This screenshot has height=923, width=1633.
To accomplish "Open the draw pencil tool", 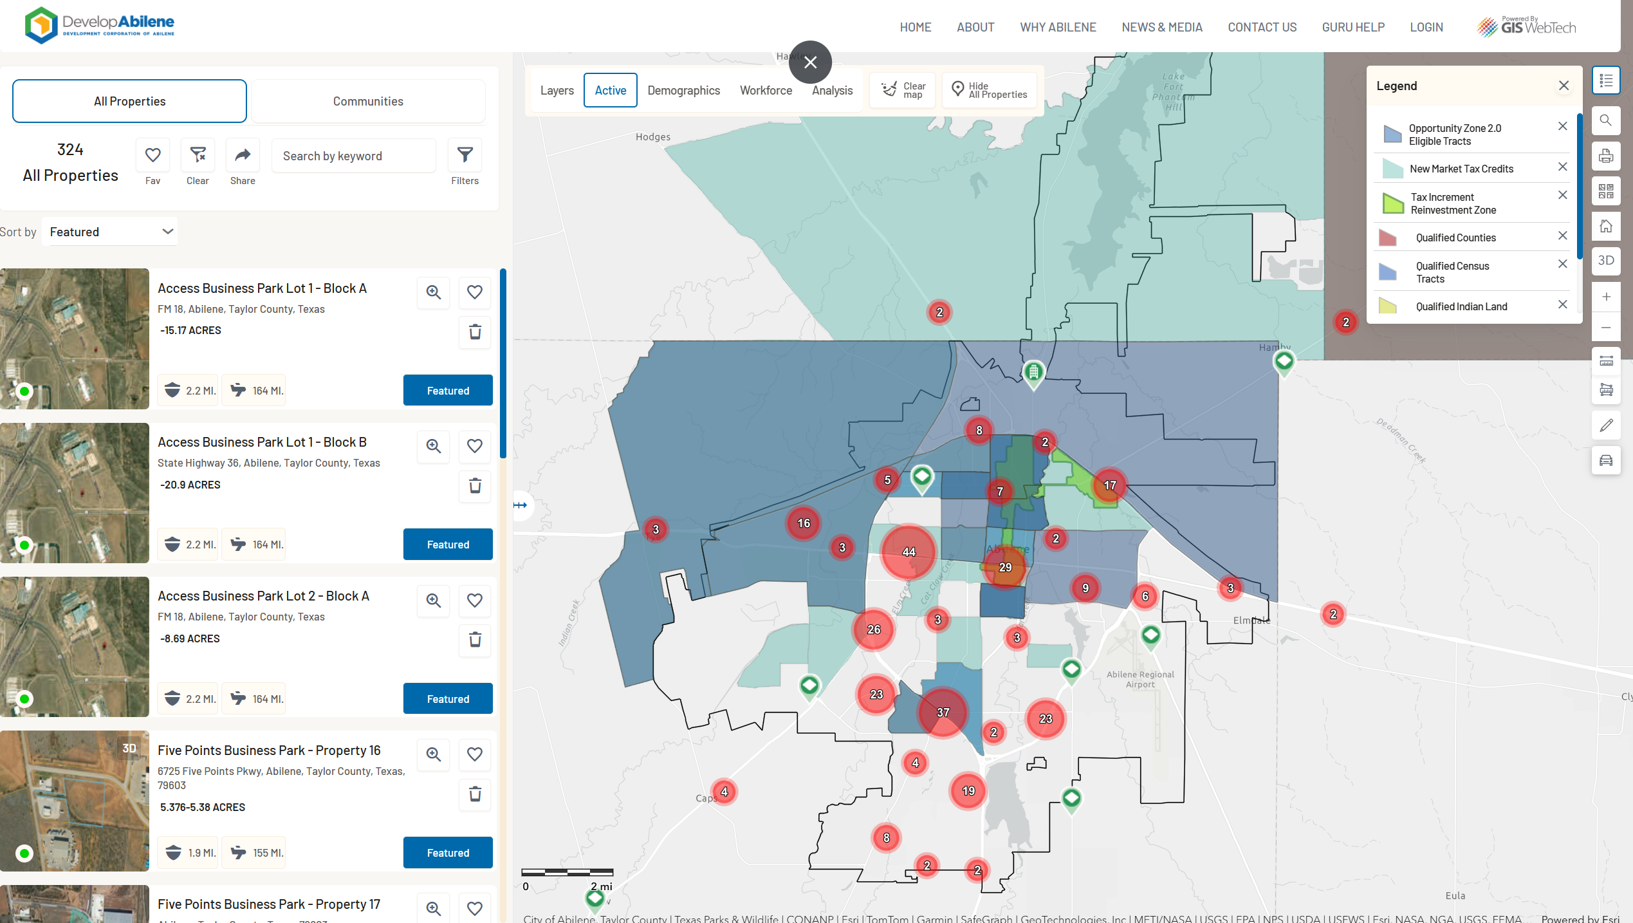I will coord(1606,425).
